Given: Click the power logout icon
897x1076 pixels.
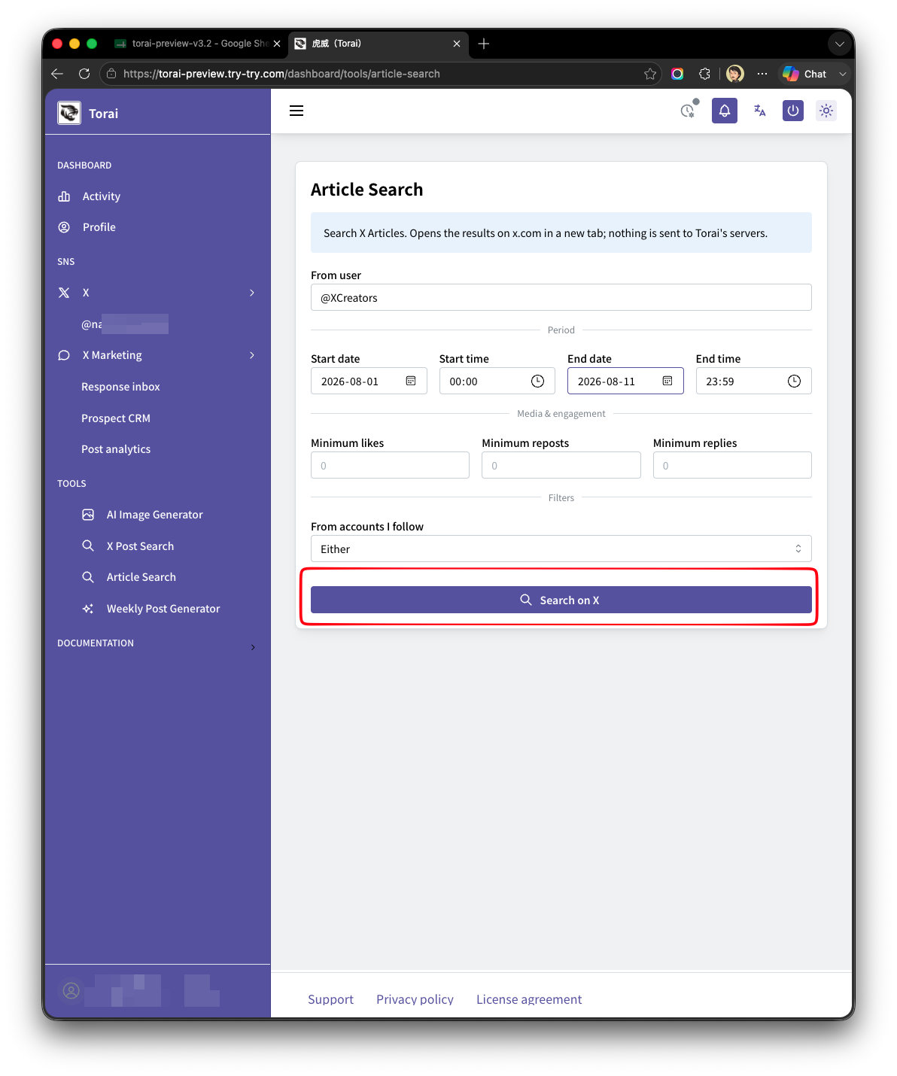Looking at the screenshot, I should (x=793, y=111).
